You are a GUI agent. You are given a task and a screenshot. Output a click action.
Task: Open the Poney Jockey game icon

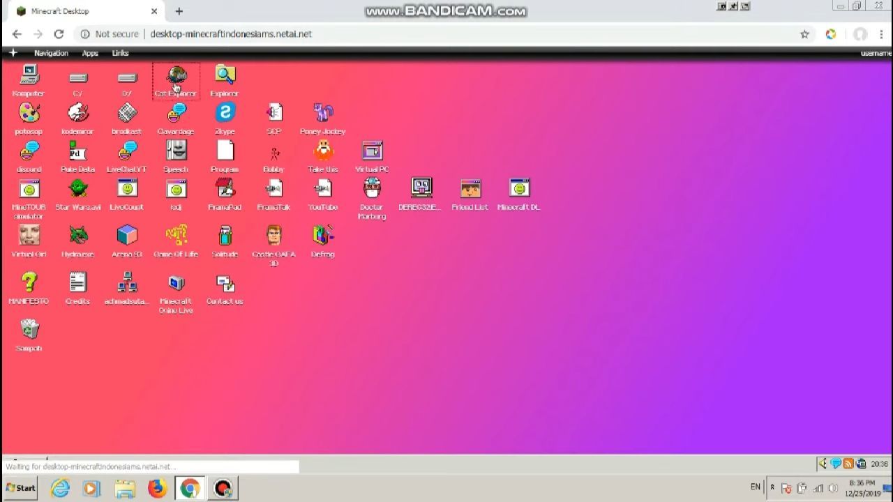322,113
